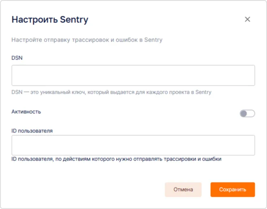This screenshot has width=267, height=209.
Task: Place cursor in the empty Sentry DSN box
Action: click(133, 75)
